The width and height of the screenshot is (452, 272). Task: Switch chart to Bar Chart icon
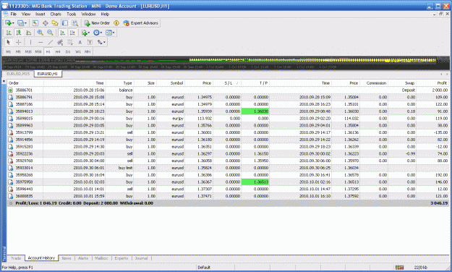[x=9, y=33]
